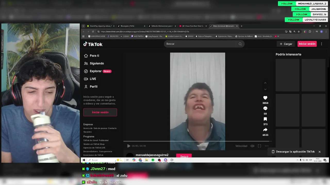Open the TikTok for Good link
The image size is (330, 185).
[90, 140]
